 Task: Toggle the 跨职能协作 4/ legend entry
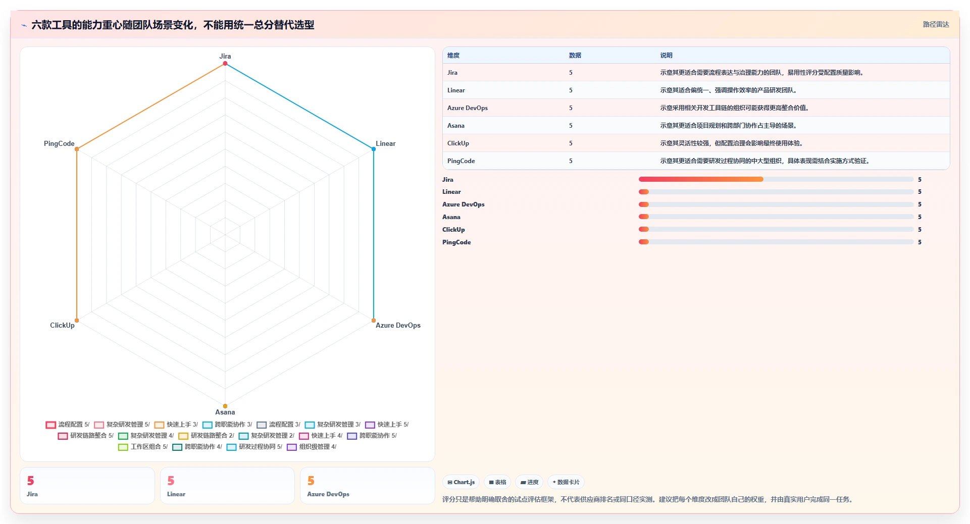tap(197, 447)
